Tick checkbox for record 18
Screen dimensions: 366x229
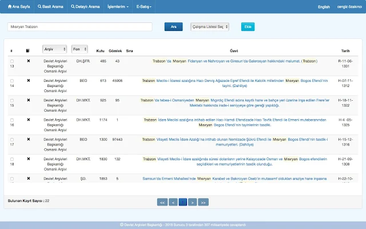pos(12,159)
